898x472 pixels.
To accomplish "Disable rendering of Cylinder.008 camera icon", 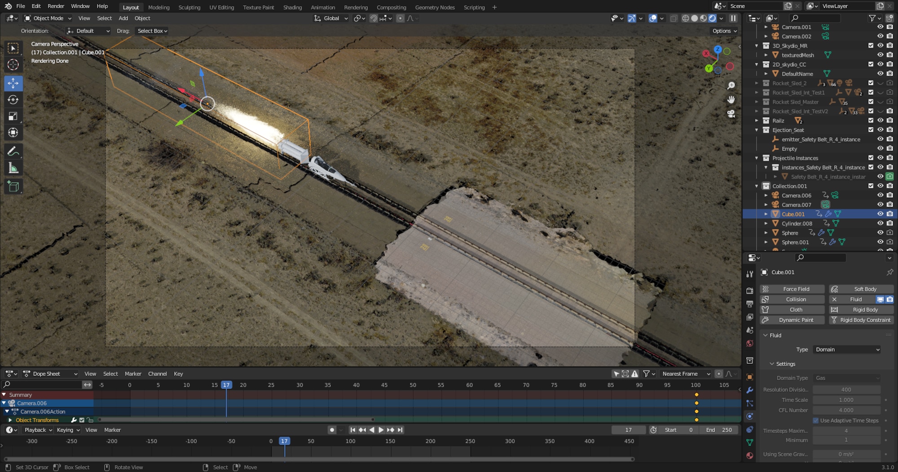I will point(889,223).
